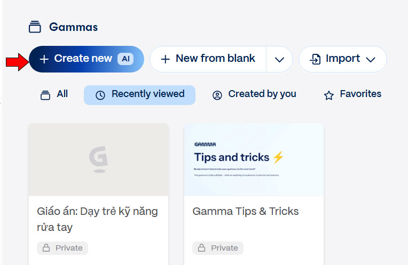Click the clock icon on Recently viewed
This screenshot has width=408, height=265.
100,95
